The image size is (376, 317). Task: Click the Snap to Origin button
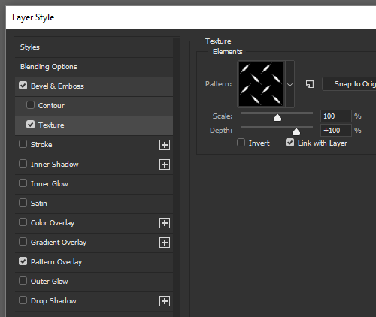point(349,84)
